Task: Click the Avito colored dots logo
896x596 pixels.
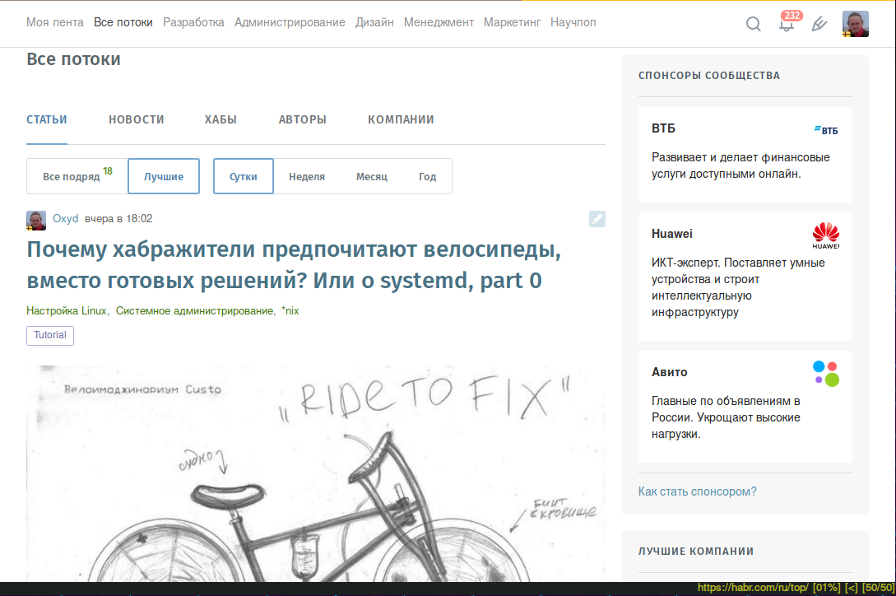Action: [826, 374]
